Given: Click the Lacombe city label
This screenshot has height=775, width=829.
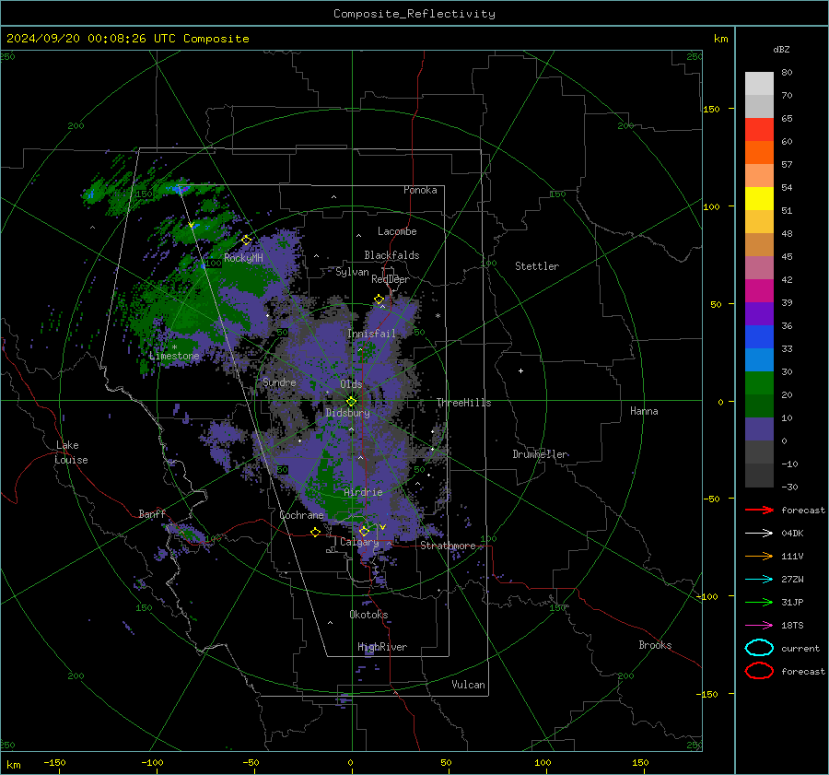Looking at the screenshot, I should (397, 231).
